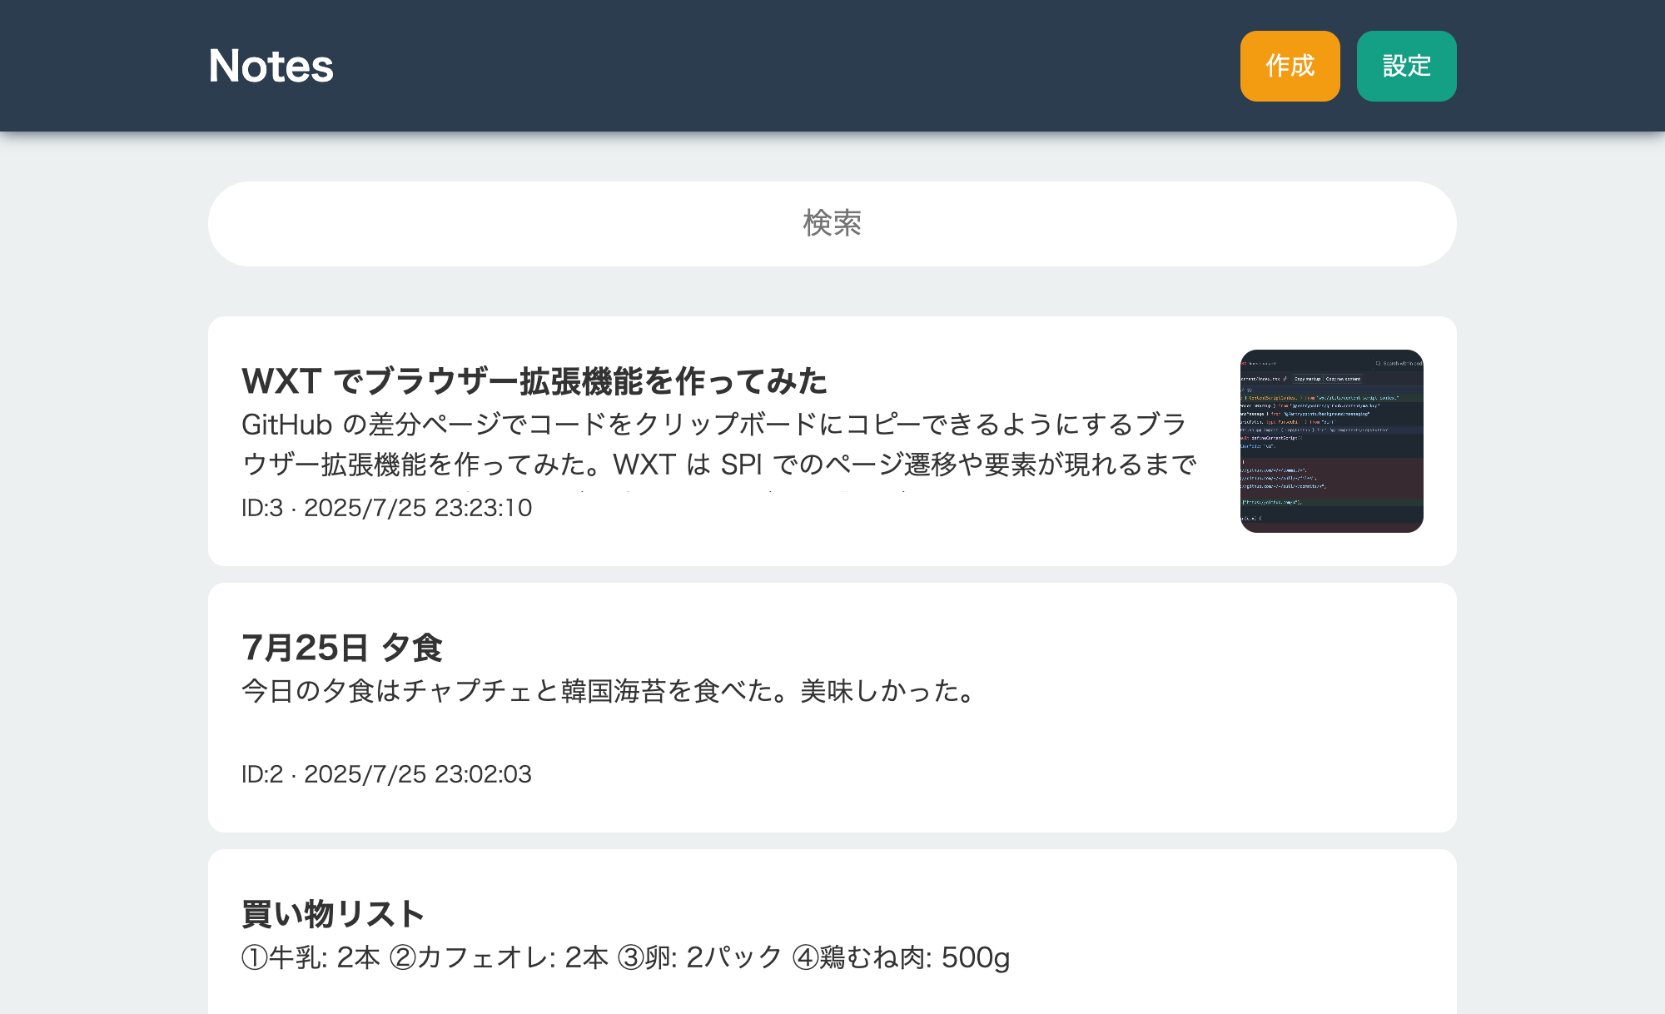This screenshot has height=1014, width=1665.
Task: Click the 卵: 2パック item in shopping list
Action: pos(699,957)
